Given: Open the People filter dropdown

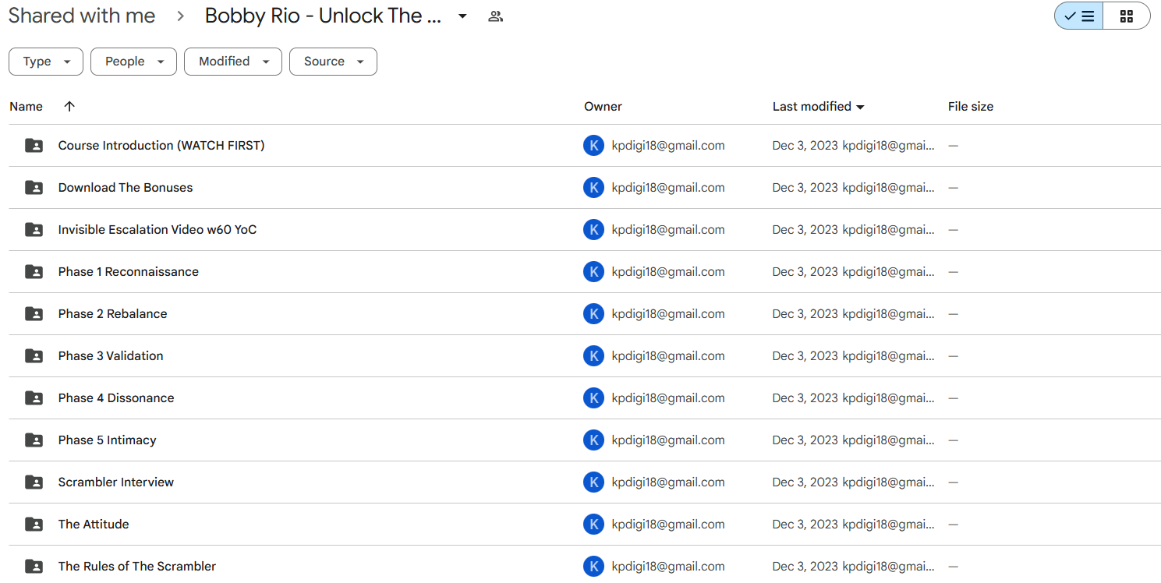Looking at the screenshot, I should 133,62.
